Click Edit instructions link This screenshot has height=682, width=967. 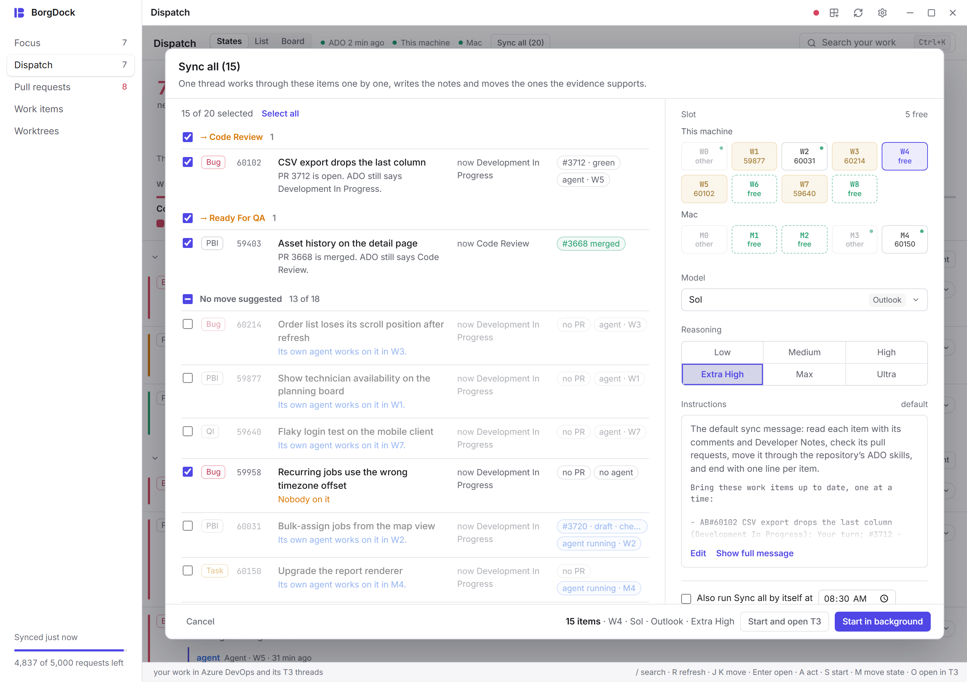tap(698, 553)
